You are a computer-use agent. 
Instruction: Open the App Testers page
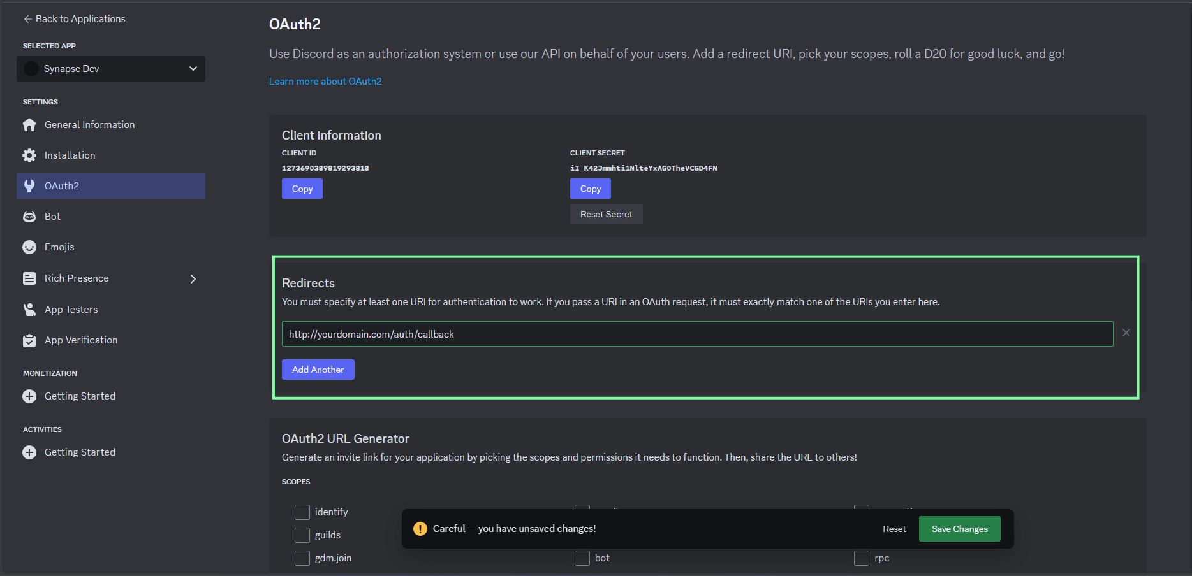111,310
